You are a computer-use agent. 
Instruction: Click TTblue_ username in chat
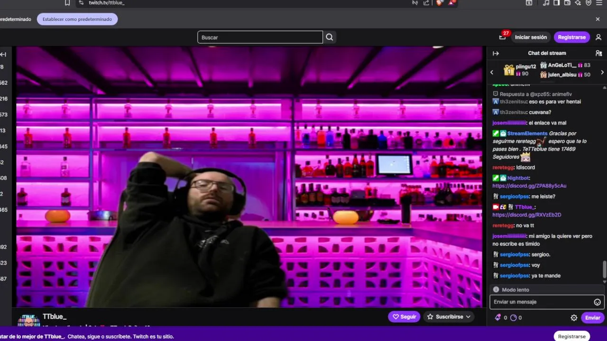click(x=525, y=207)
